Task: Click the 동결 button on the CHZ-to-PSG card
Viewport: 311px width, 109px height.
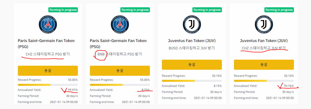Action: [48, 71]
